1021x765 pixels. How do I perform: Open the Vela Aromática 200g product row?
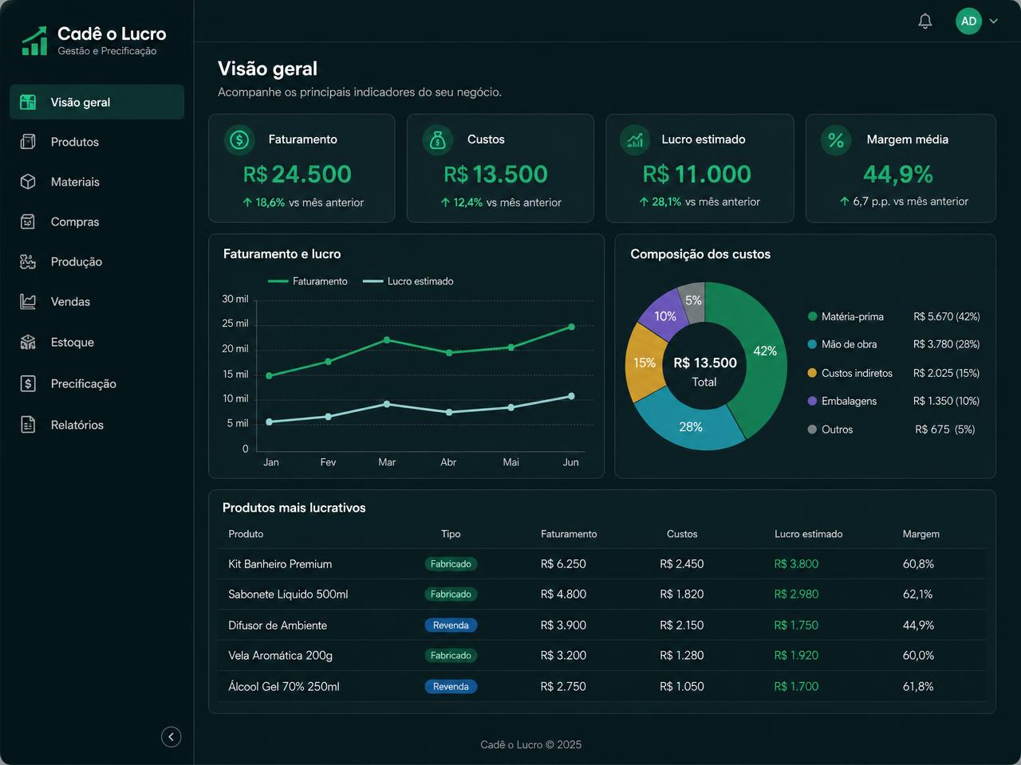point(602,656)
